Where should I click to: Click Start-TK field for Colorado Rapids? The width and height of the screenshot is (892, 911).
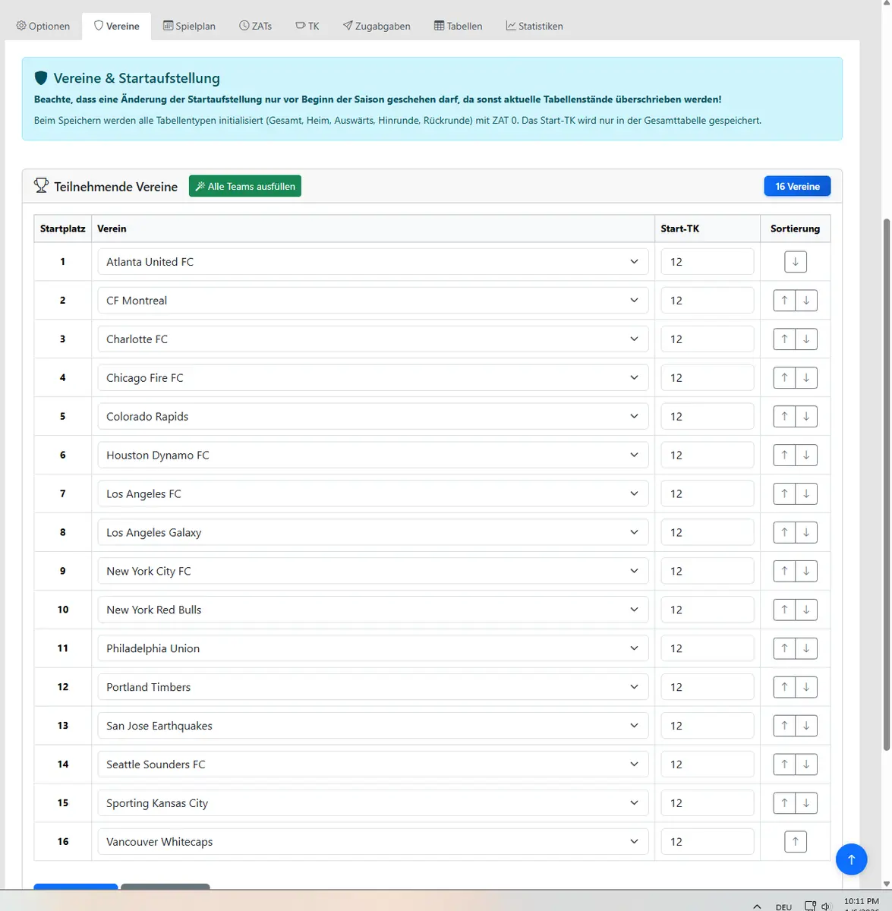(707, 417)
